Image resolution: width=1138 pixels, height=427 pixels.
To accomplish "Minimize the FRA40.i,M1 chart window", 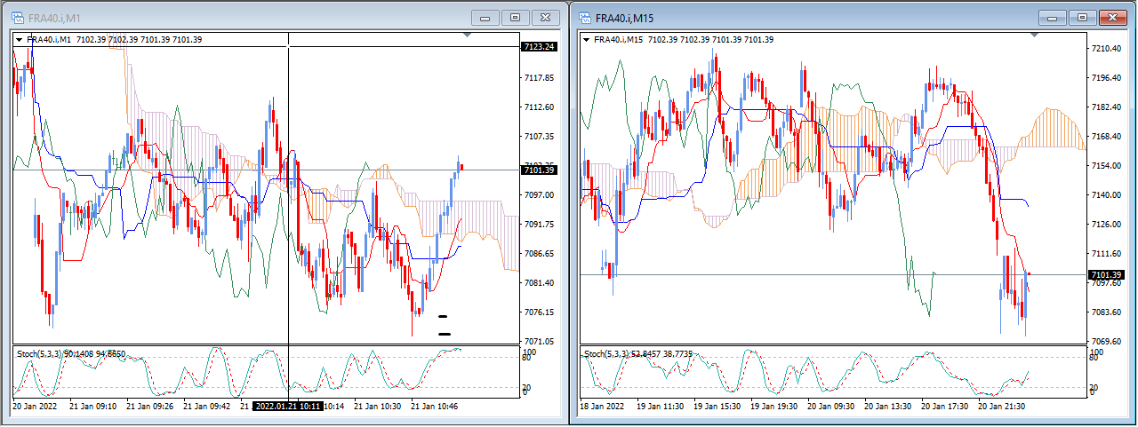I will (485, 17).
